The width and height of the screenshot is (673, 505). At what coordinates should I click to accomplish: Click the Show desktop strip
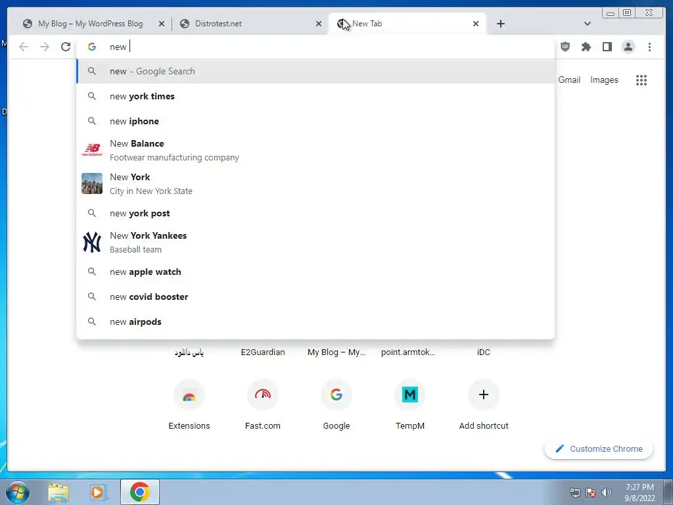point(668,492)
